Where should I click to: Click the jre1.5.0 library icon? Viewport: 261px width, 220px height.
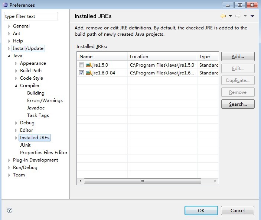(x=89, y=65)
